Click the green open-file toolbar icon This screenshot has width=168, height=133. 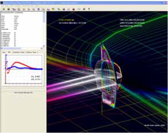click(x=4, y=9)
